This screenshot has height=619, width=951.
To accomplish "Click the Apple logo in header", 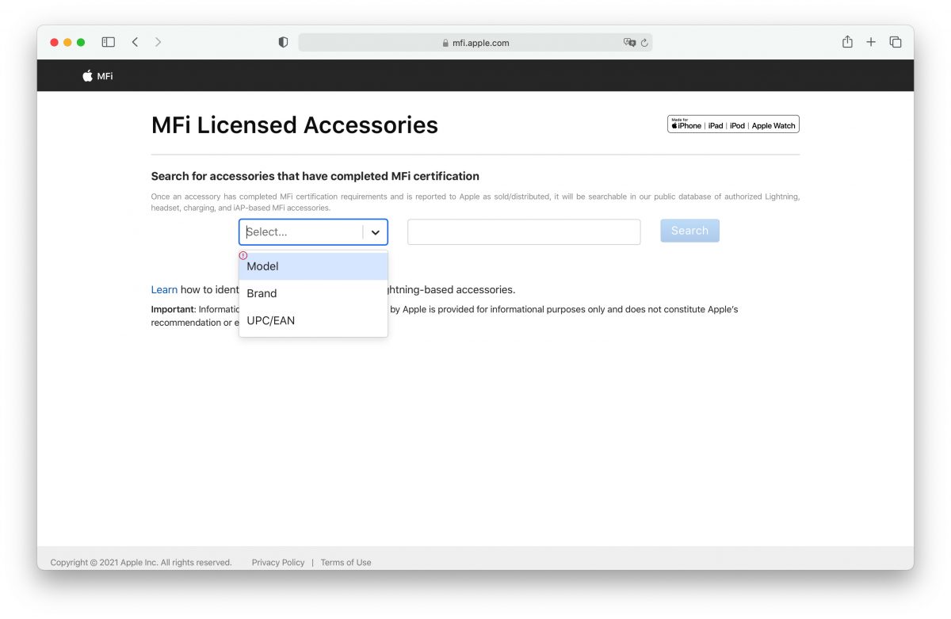I will (87, 76).
